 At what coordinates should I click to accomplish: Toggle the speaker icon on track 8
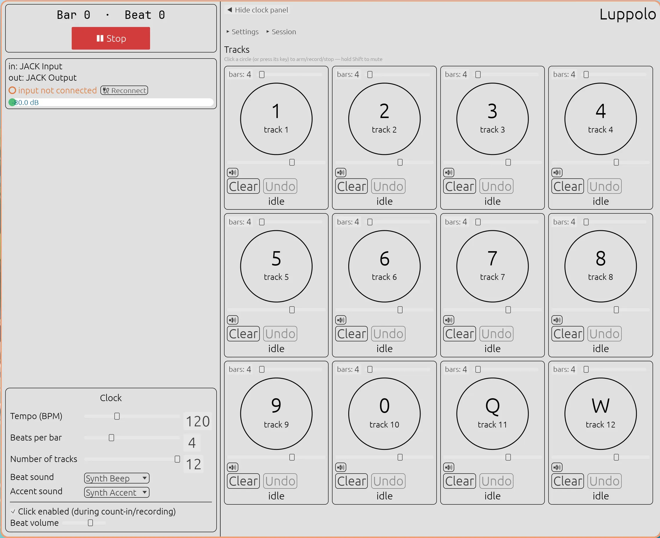tap(557, 320)
